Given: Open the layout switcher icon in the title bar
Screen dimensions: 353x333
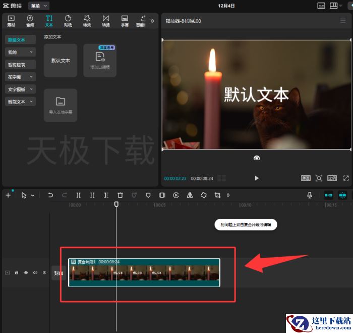Looking at the screenshot, I should [333, 6].
